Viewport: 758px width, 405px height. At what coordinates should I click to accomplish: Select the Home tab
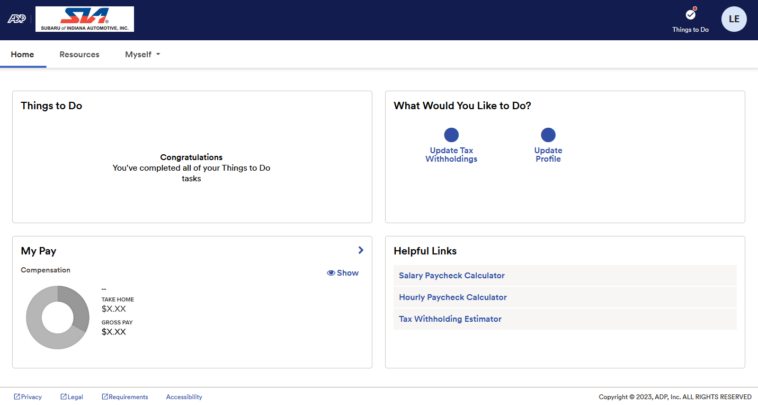[x=22, y=54]
